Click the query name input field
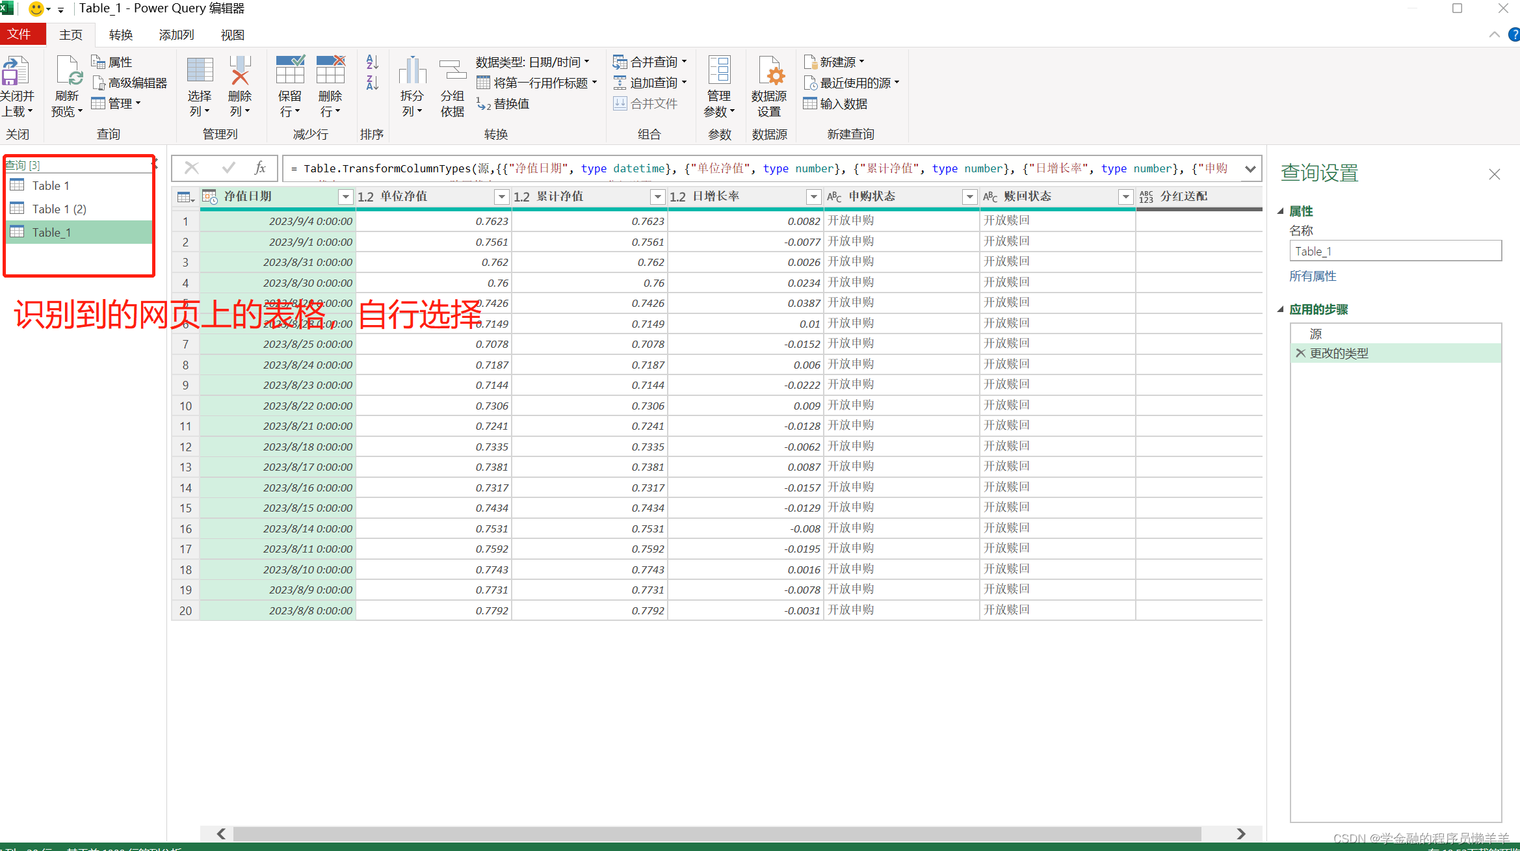 pyautogui.click(x=1395, y=251)
